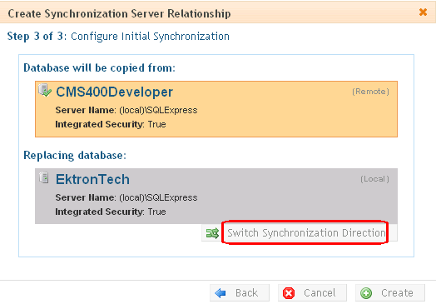Click Integrated Security under EktronTech
Viewport: 436px width, 304px height.
pos(111,212)
